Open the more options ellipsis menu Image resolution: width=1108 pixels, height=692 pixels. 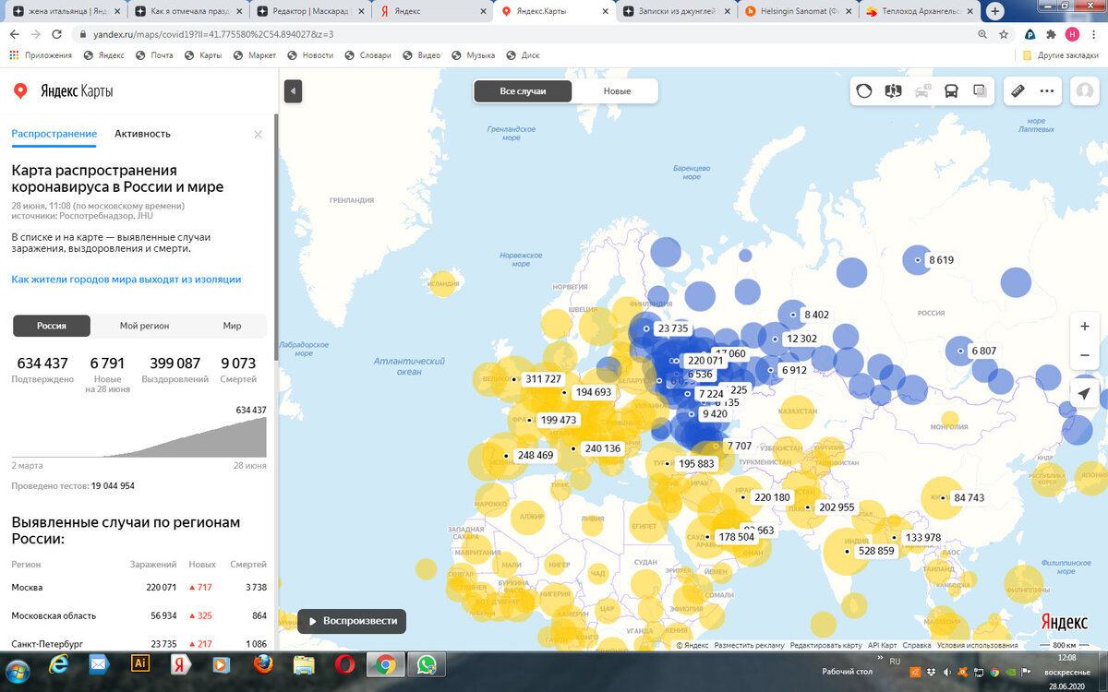[x=1046, y=91]
